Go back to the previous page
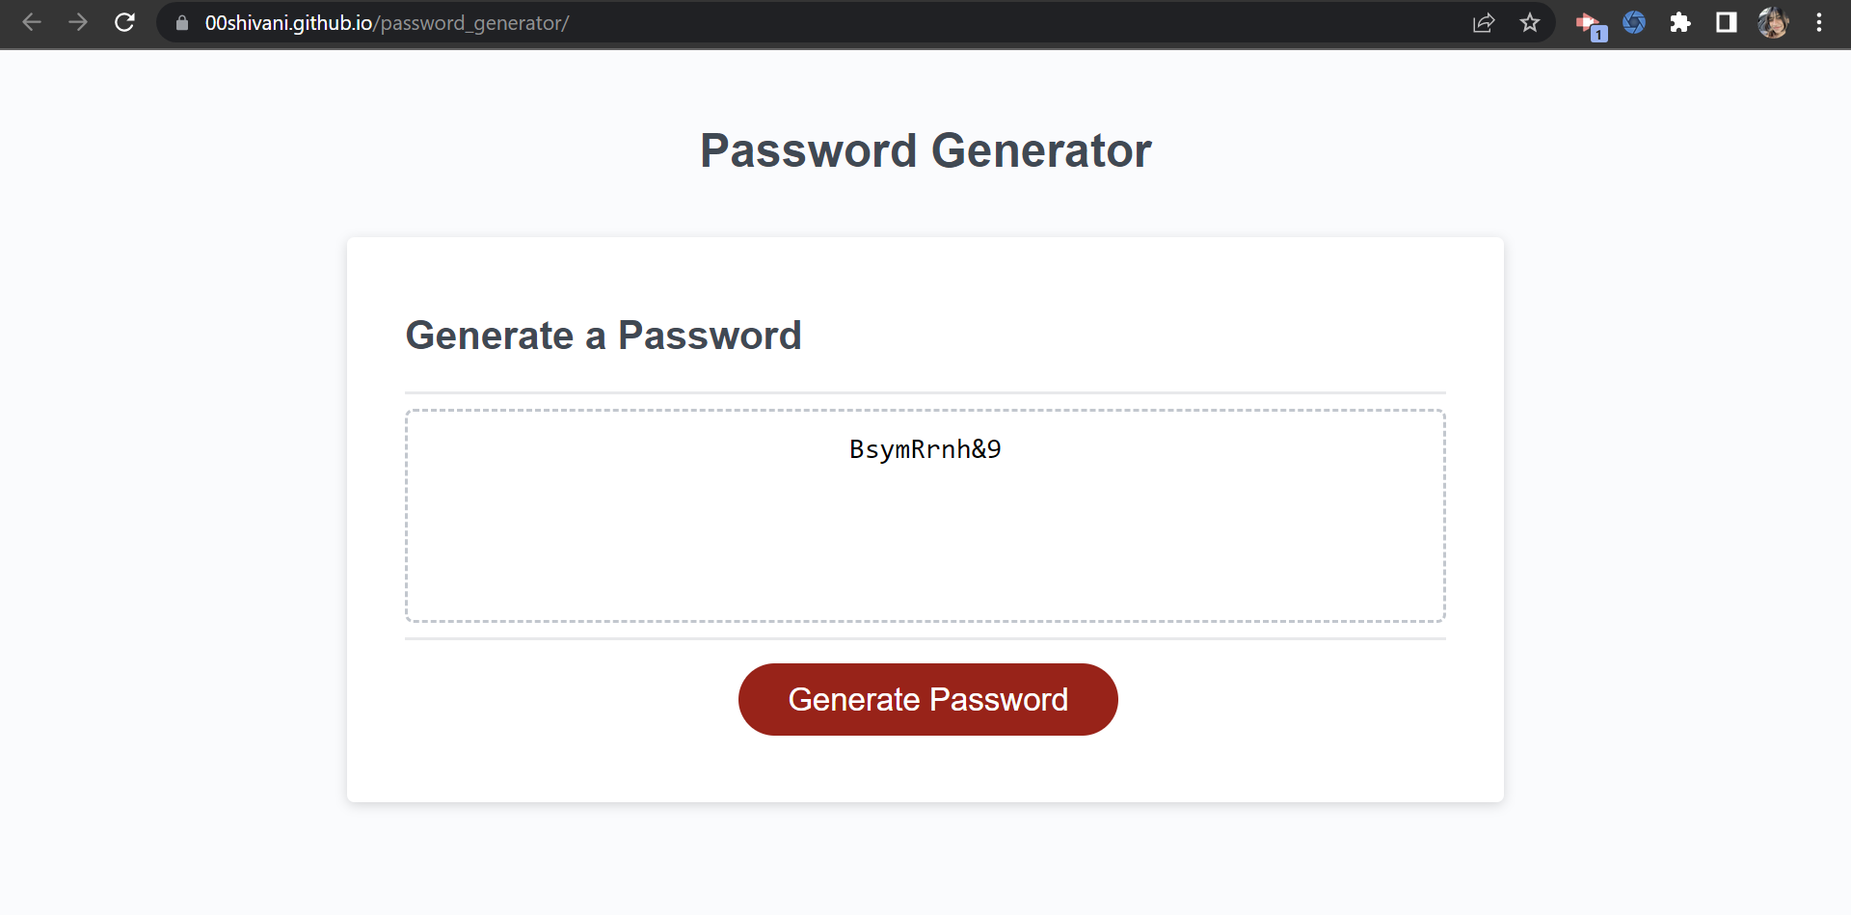The image size is (1851, 915). point(32,22)
